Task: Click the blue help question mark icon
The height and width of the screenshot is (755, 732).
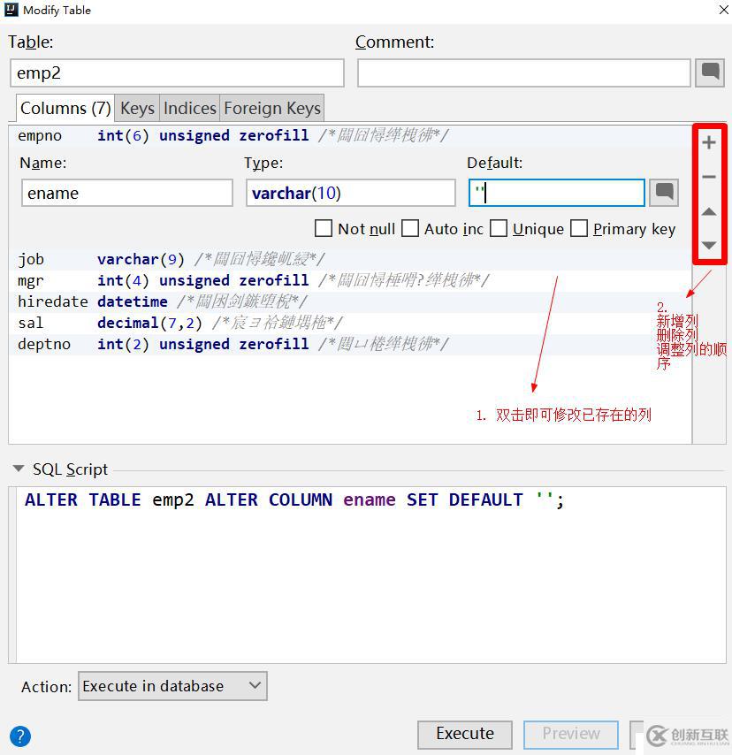Action: [x=20, y=736]
